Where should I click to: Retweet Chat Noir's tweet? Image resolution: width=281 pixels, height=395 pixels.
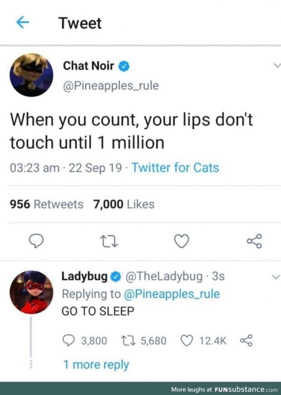[x=109, y=241]
